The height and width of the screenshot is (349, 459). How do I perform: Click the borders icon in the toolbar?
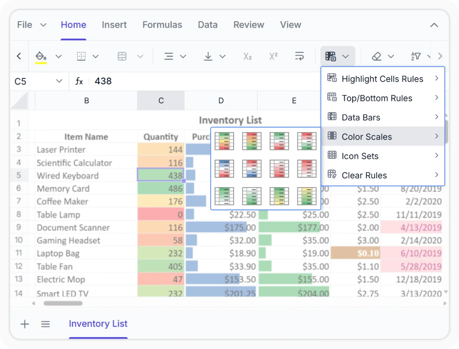click(x=81, y=56)
